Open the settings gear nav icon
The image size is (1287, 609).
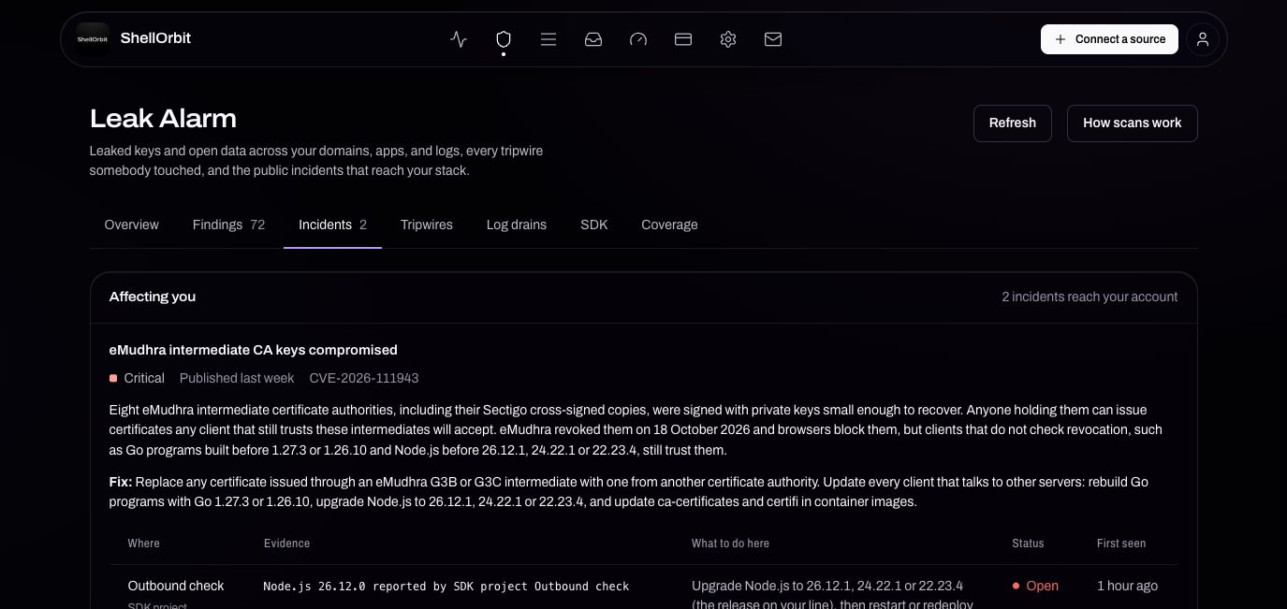point(728,39)
